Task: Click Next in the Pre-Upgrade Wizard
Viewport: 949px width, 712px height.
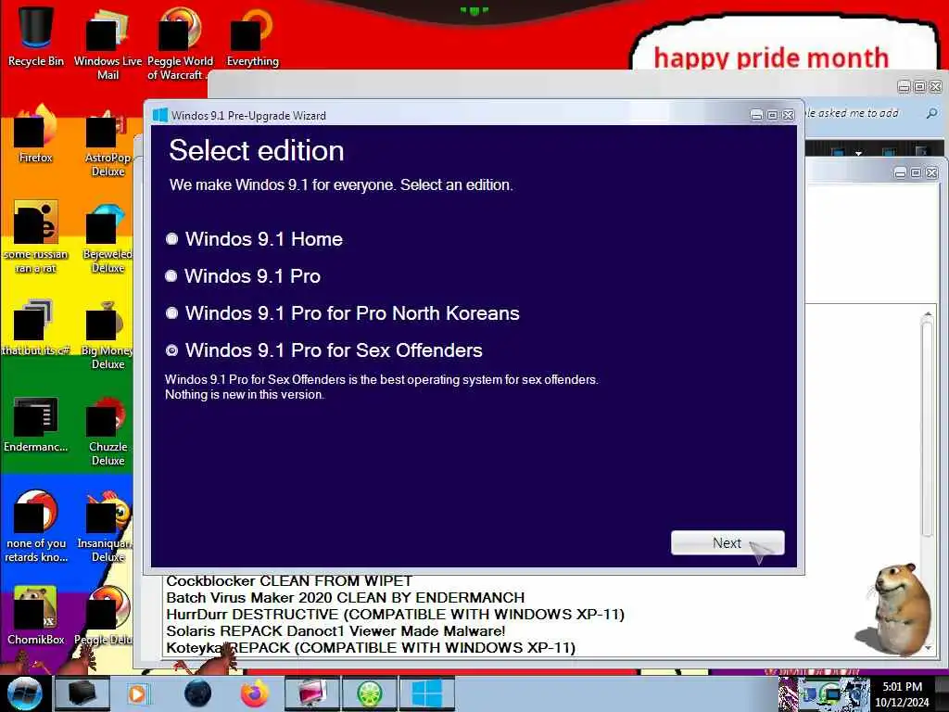Action: pos(728,543)
